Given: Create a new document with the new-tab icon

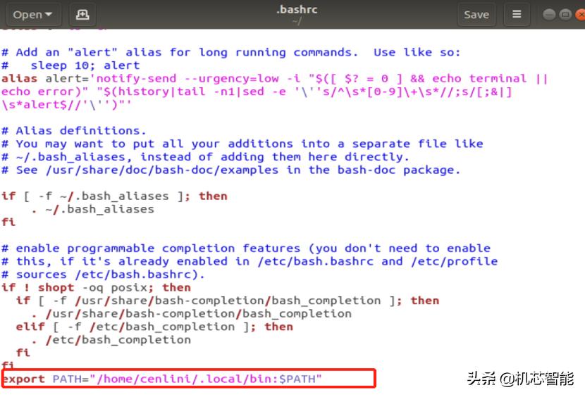Looking at the screenshot, I should pos(82,15).
